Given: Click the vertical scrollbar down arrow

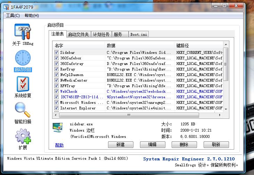Looking at the screenshot, I should (226, 109).
